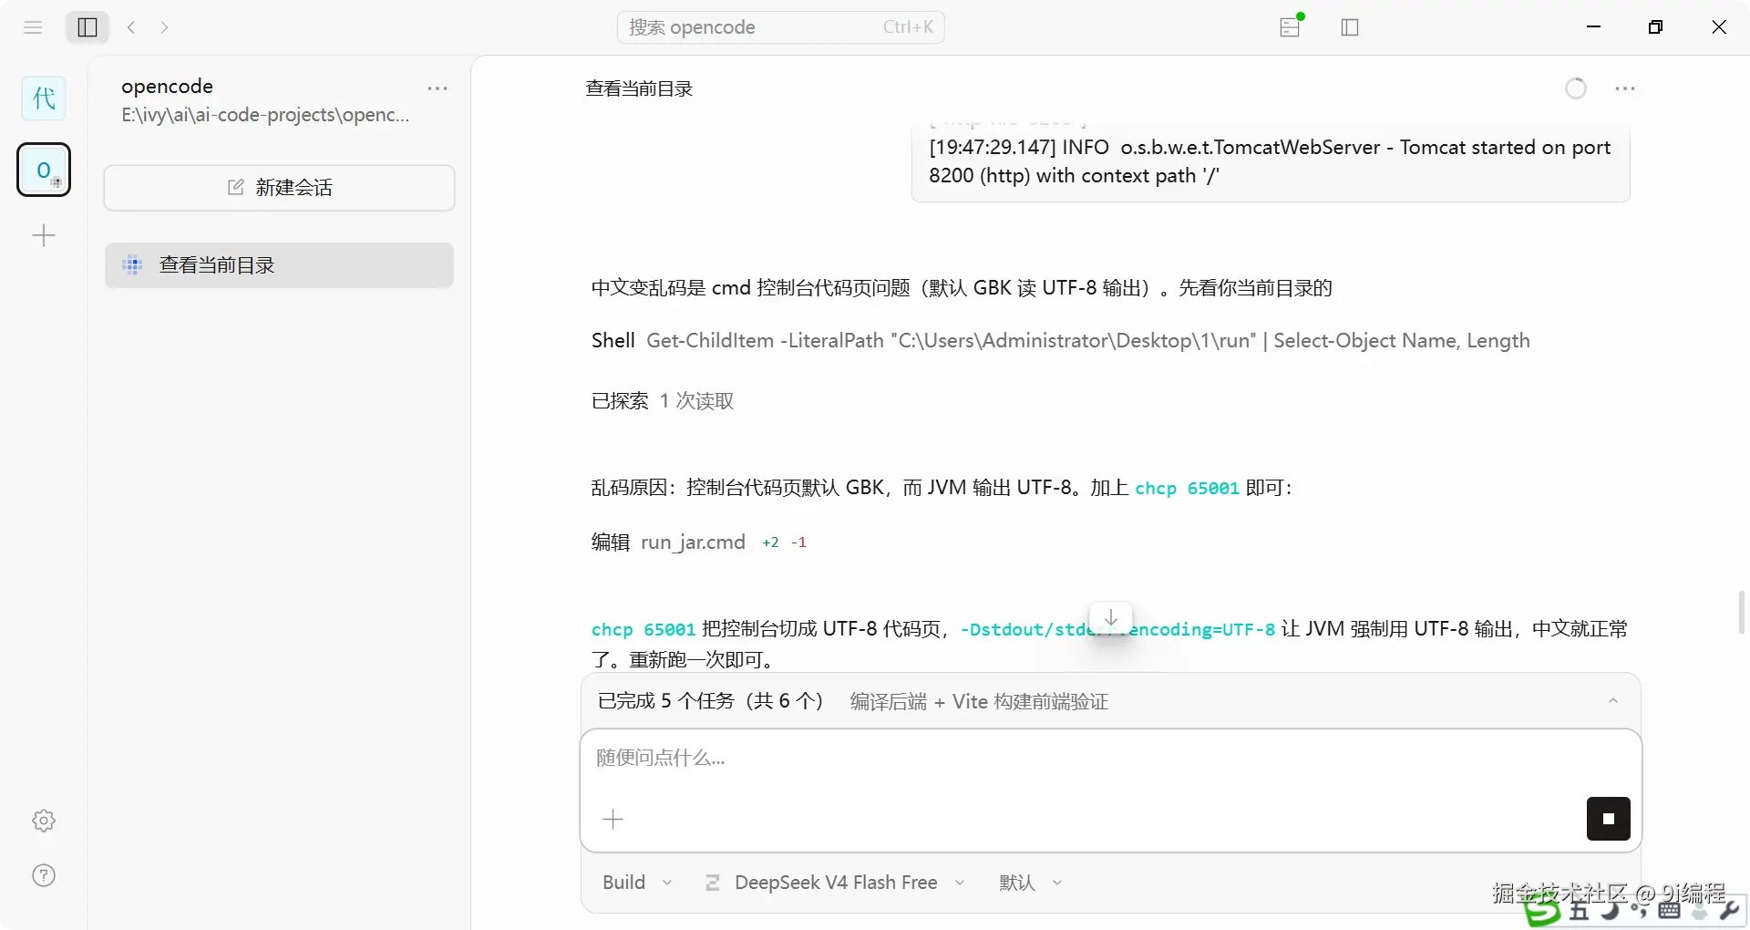The height and width of the screenshot is (930, 1750).
Task: Close the opencode window
Action: (x=1719, y=27)
